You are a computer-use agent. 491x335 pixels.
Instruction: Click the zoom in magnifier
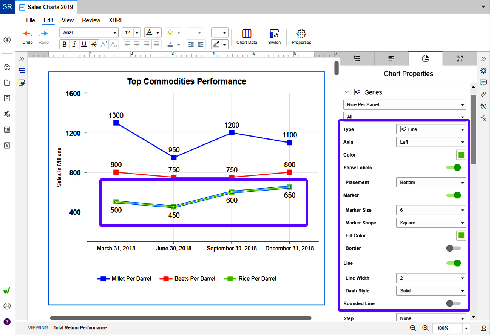pyautogui.click(x=425, y=328)
